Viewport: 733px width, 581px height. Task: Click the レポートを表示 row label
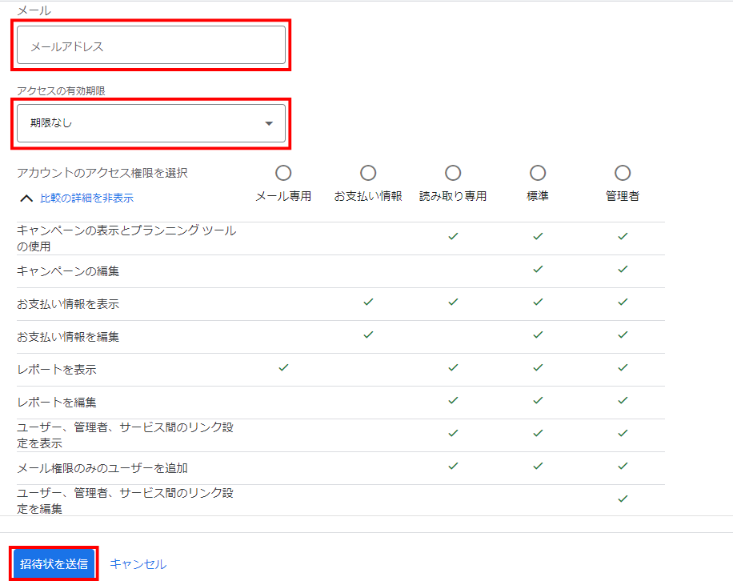click(57, 369)
